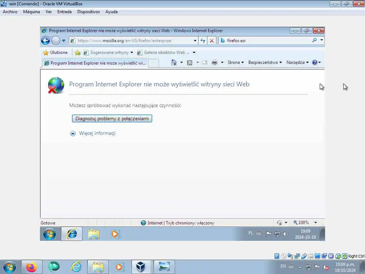Refresh the page with the refresh icon
The height and width of the screenshot is (274, 365).
point(203,41)
